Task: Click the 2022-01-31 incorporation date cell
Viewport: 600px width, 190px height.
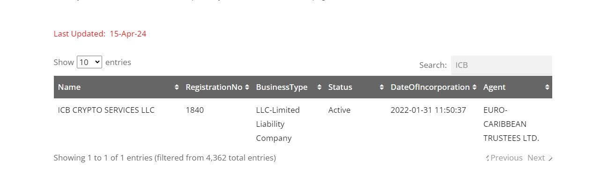Action: click(428, 110)
